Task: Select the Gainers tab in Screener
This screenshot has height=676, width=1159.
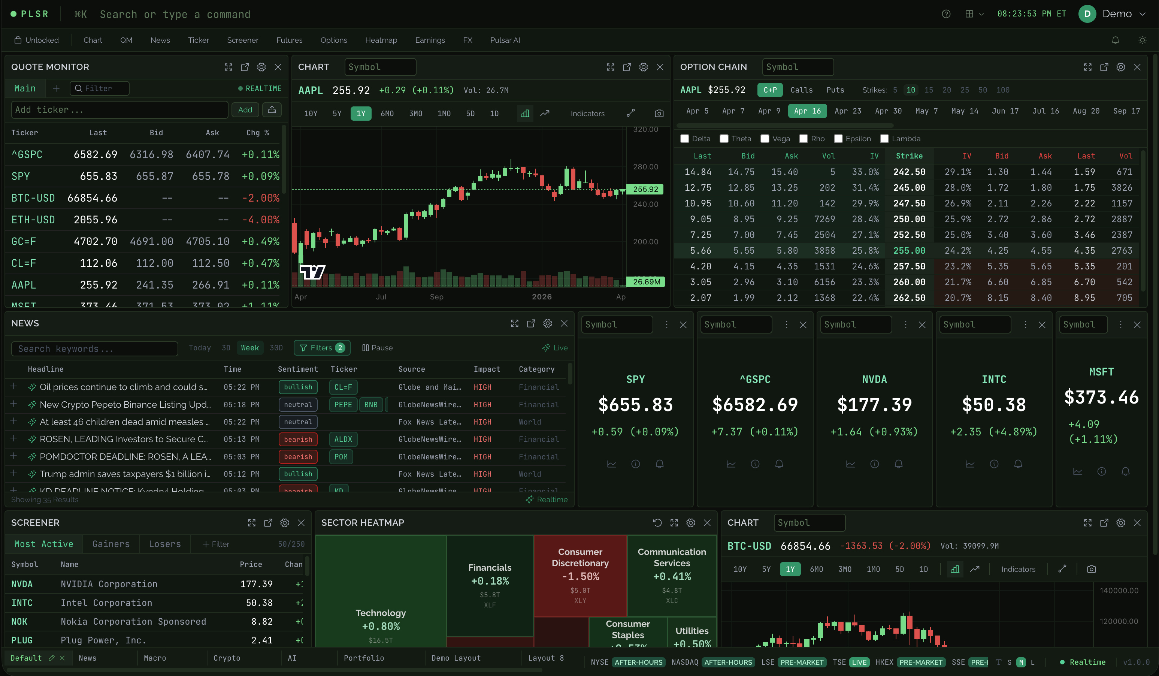Action: 111,544
